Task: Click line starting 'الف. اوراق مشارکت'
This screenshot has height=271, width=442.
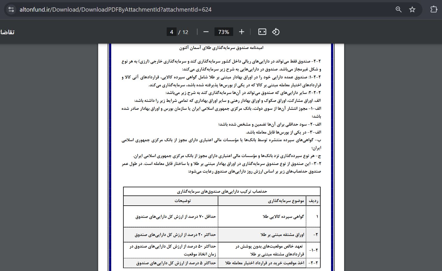Action: tap(228, 100)
